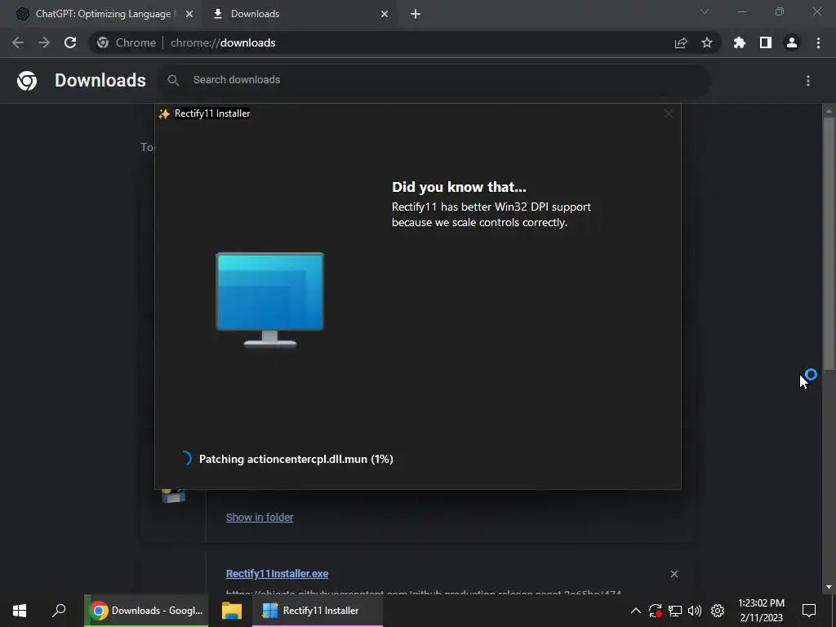Click the Chrome site info chip
This screenshot has height=627, width=836.
127,42
